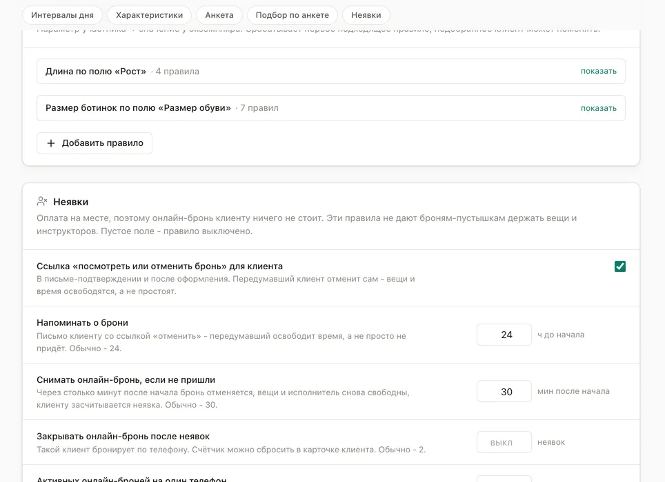Show rules for «Длина по полю Рост»
This screenshot has width=665, height=482.
coord(598,71)
